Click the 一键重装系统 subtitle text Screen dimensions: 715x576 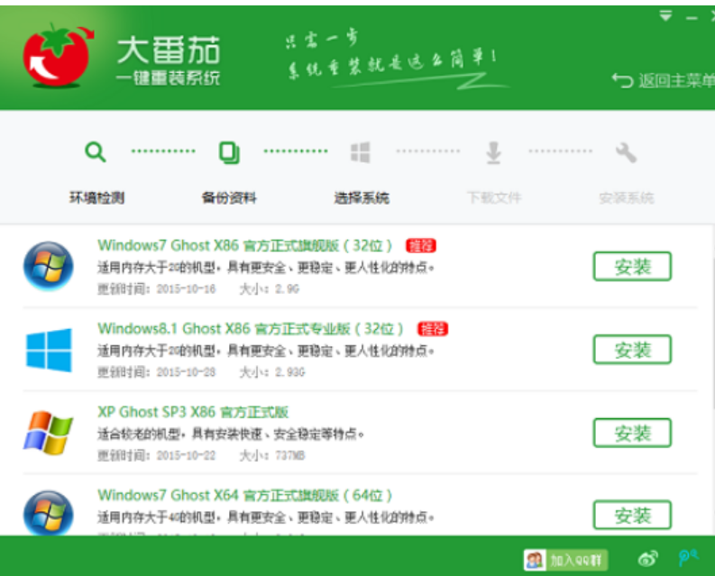click(168, 78)
